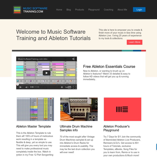Click the red Learn More button

(x=134, y=42)
